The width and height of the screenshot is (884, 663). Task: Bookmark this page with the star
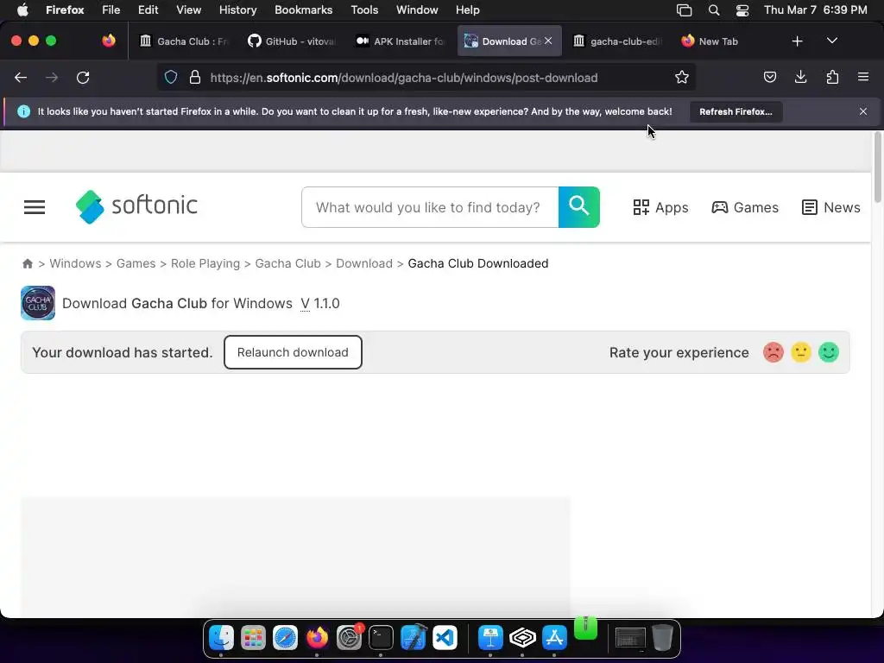682,77
